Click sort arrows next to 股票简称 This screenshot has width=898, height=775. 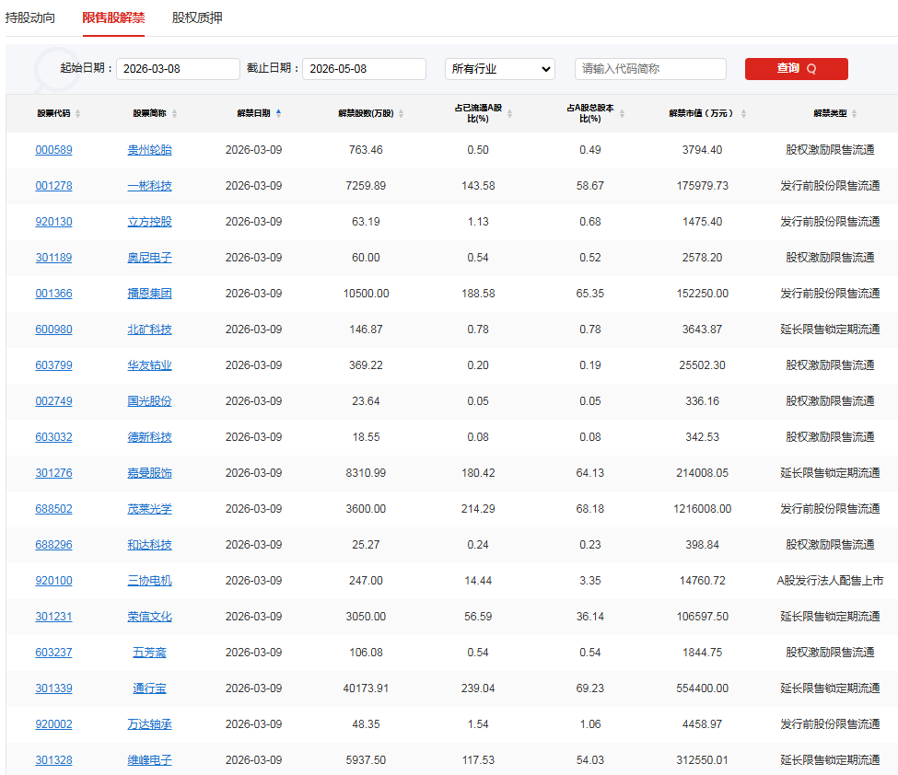click(x=174, y=114)
